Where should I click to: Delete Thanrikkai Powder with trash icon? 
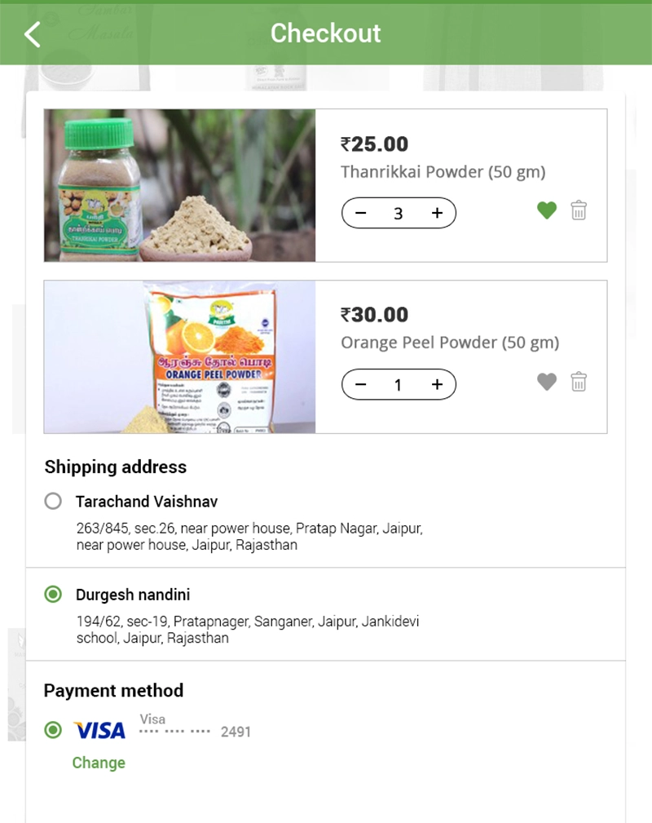point(579,210)
